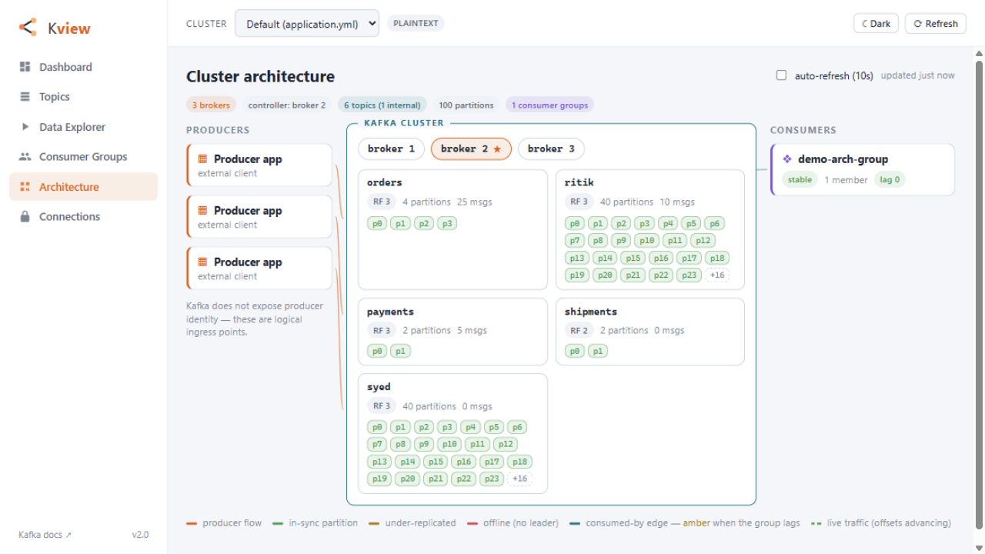The width and height of the screenshot is (985, 554).
Task: Click the lag 0 badge
Action: pos(890,180)
